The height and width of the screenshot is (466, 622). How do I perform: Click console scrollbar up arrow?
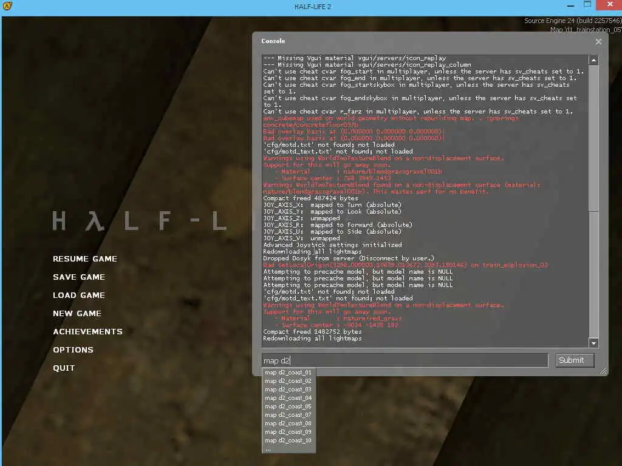(x=593, y=60)
